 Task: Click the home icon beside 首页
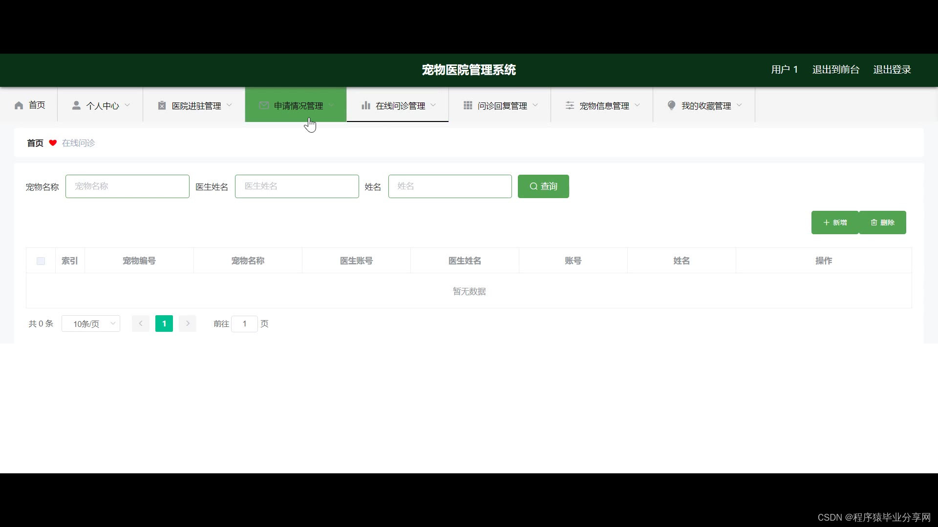pyautogui.click(x=19, y=105)
